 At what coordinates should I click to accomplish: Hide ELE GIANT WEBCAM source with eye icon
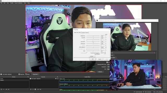(56, 79)
